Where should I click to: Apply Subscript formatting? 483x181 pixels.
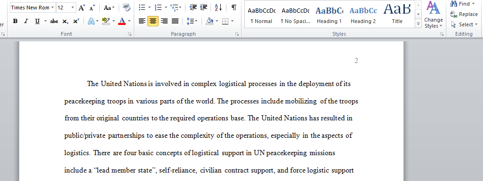pyautogui.click(x=65, y=21)
